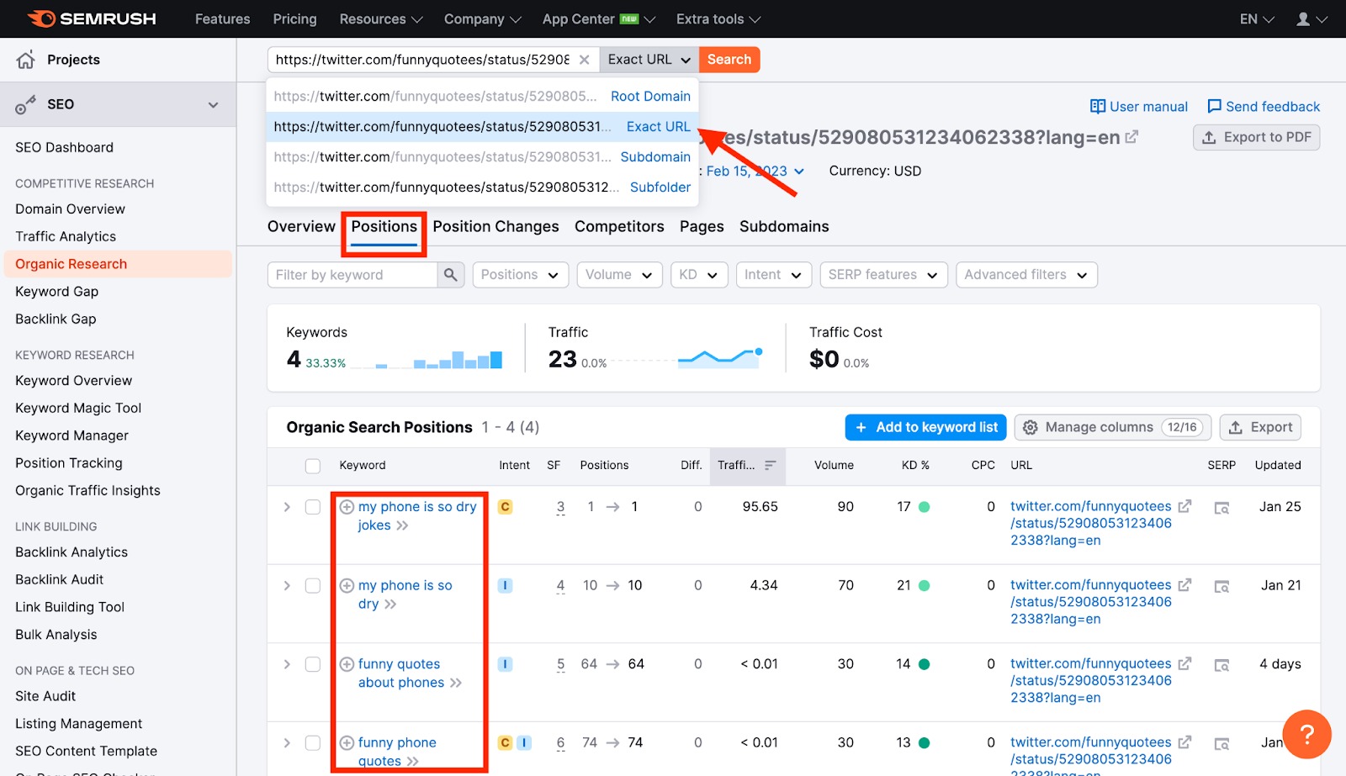
Task: Open external URL link in third row
Action: point(1184,663)
